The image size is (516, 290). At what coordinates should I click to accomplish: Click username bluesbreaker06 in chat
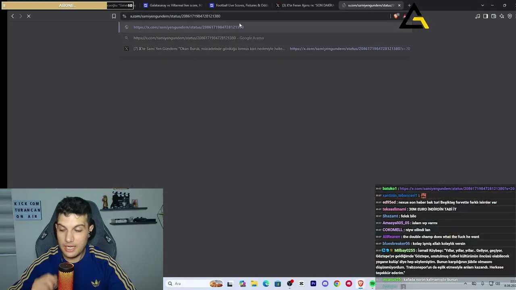[396, 243]
